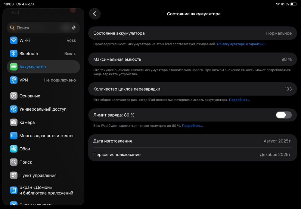Tap the 98 % capacity value

point(287,59)
